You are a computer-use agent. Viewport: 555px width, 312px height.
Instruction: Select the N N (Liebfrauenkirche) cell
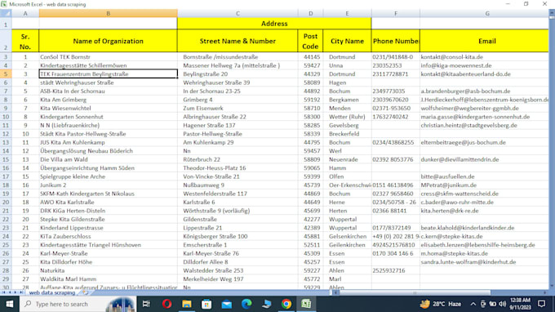tap(108, 125)
